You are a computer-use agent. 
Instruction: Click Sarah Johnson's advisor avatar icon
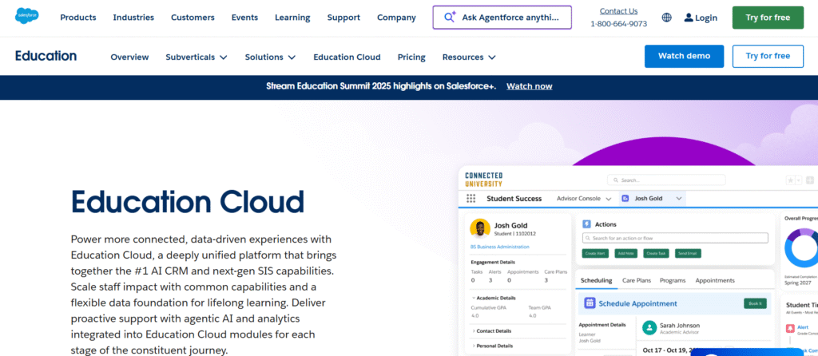[x=649, y=329]
